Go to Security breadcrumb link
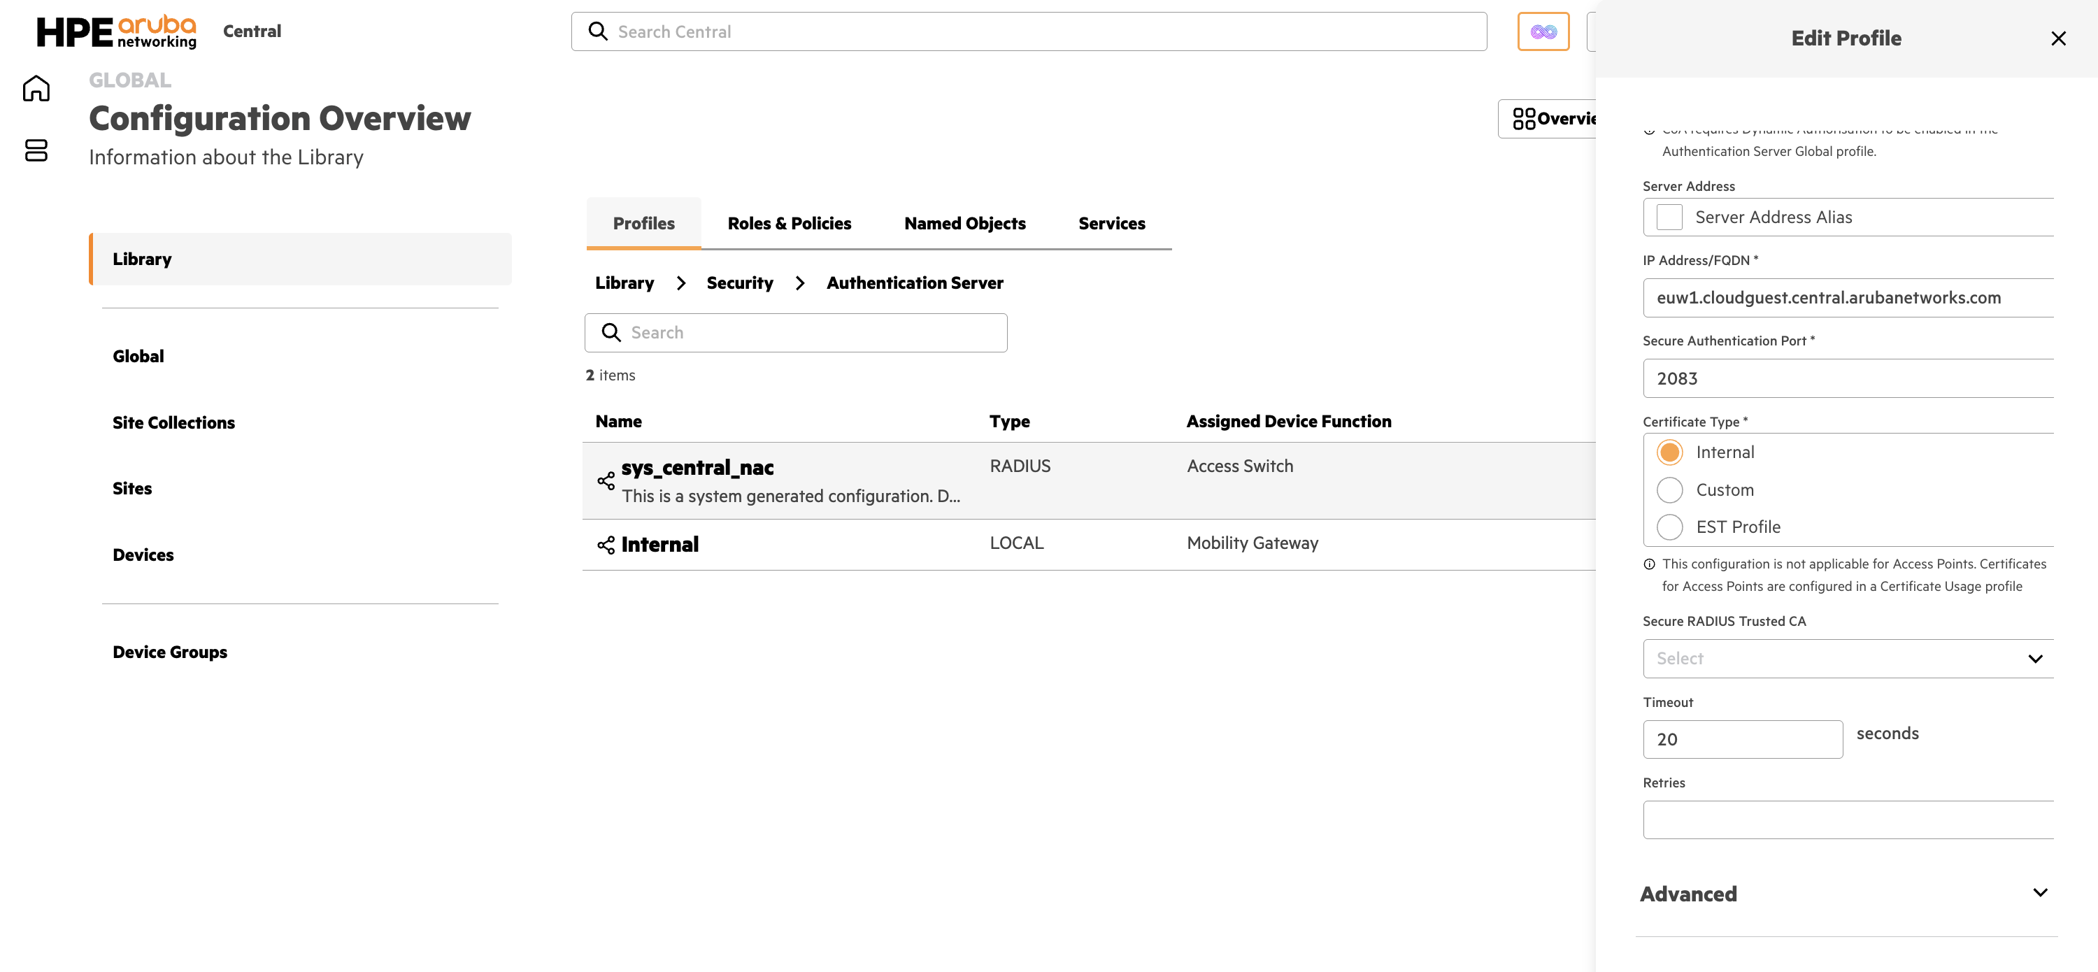 point(739,283)
